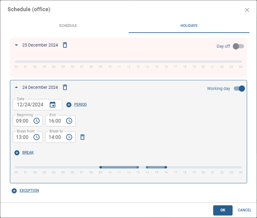The image size is (257, 218).
Task: Expand the 25 December 2024 entry
Action: [17, 45]
